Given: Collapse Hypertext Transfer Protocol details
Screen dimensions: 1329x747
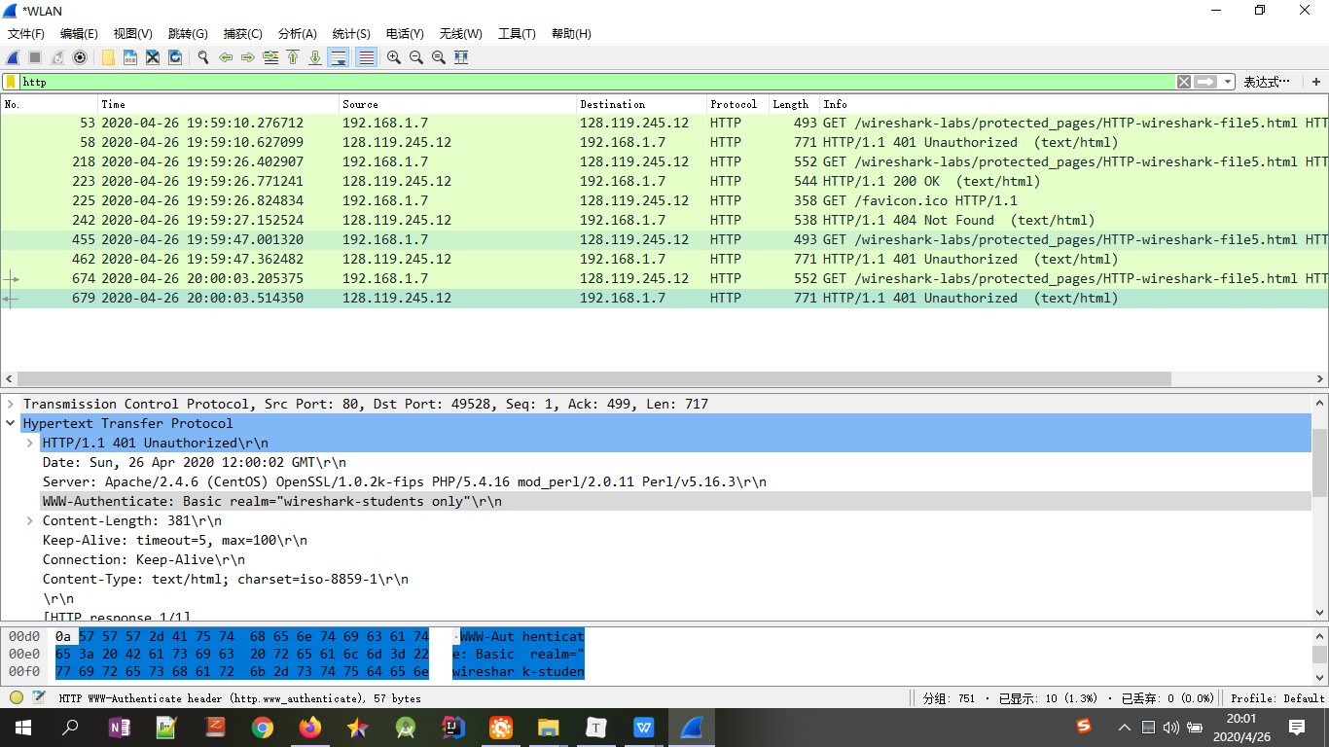Looking at the screenshot, I should pyautogui.click(x=11, y=423).
